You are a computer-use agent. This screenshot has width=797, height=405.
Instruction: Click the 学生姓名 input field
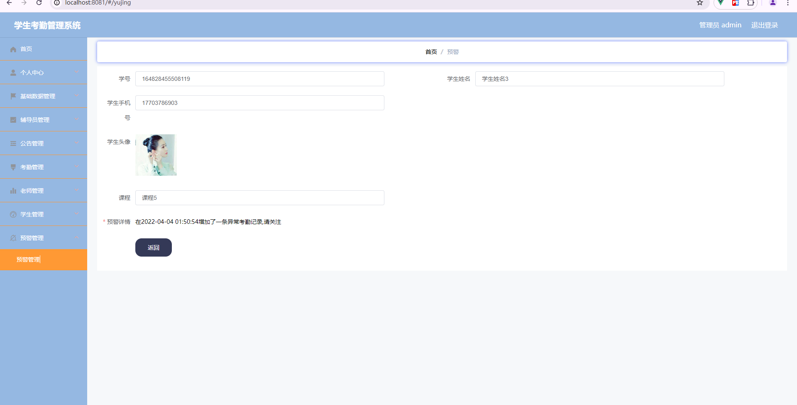600,79
